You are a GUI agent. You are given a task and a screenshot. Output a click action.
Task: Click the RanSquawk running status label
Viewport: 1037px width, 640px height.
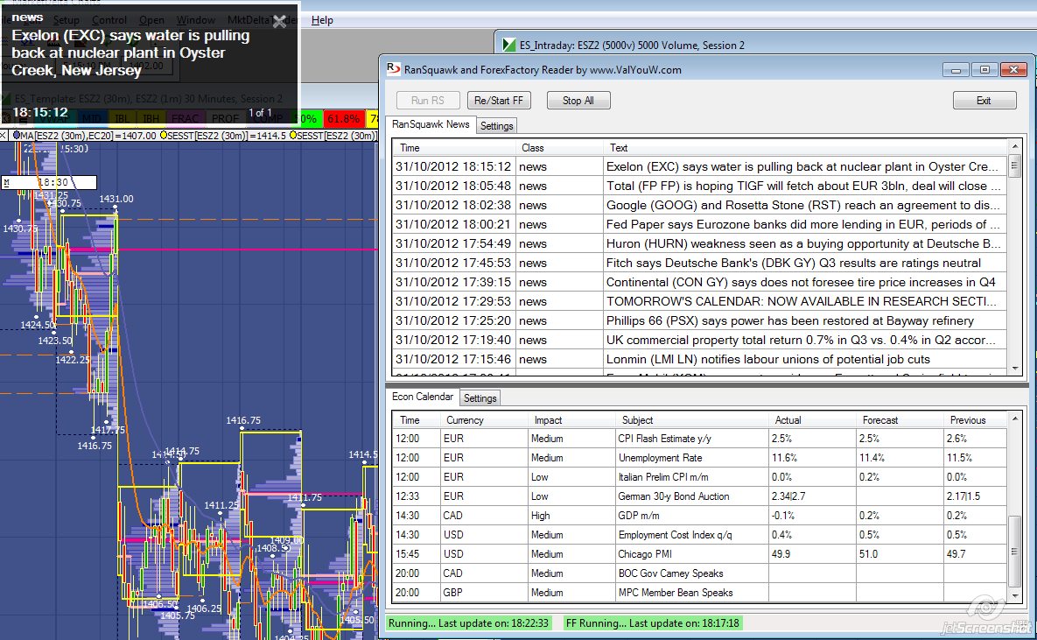[468, 622]
